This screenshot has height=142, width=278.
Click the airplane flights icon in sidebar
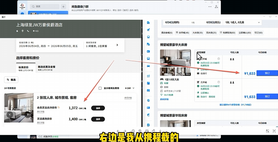click(x=148, y=30)
